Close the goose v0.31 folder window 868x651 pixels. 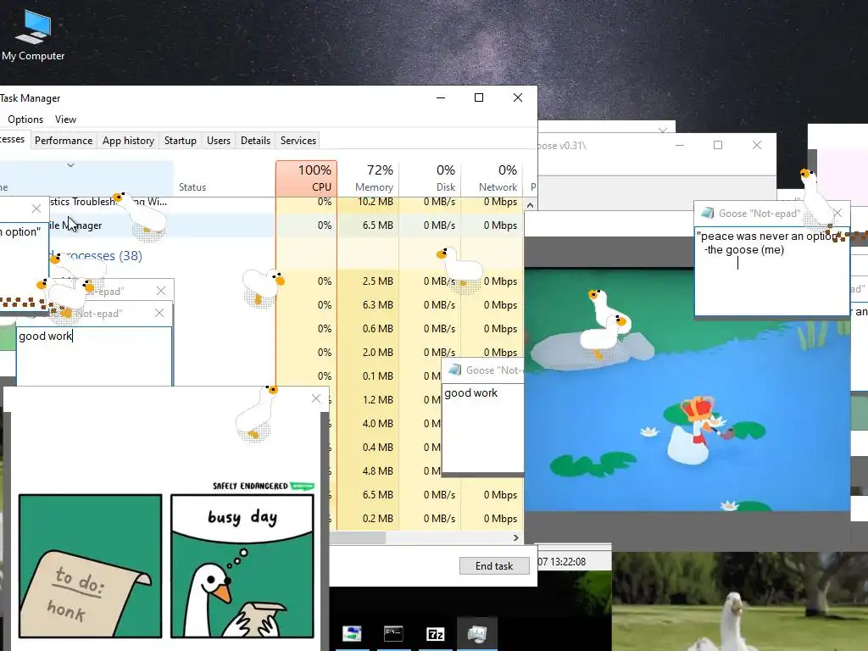[x=757, y=145]
